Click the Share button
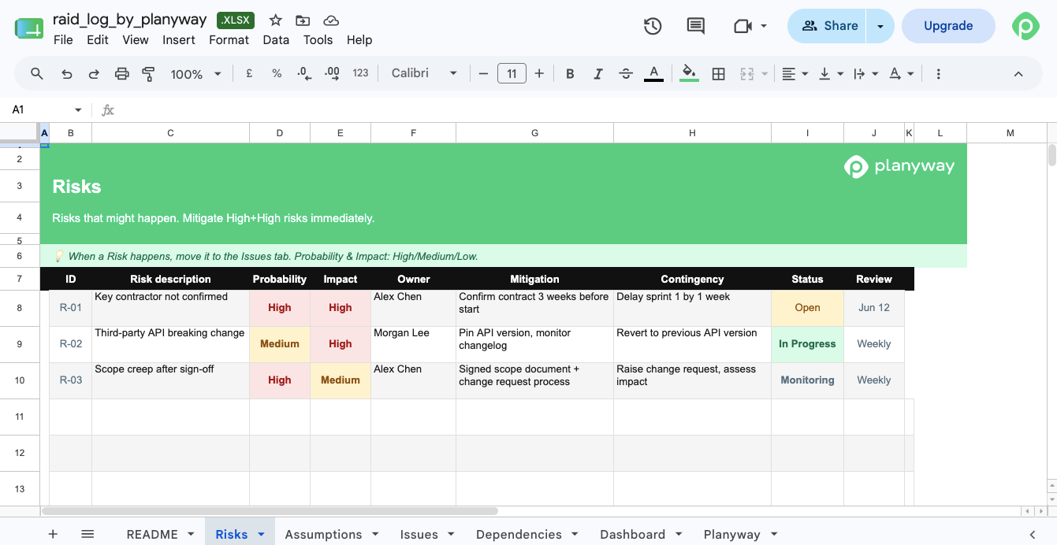 827,26
